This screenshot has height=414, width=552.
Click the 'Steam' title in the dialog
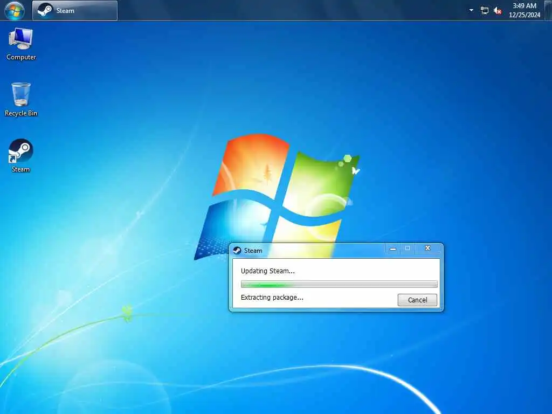coord(253,250)
